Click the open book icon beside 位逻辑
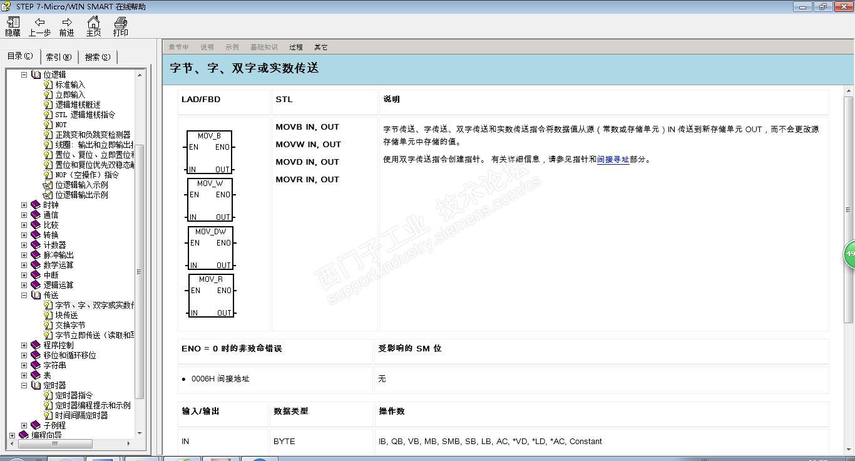855x461 pixels. click(36, 75)
